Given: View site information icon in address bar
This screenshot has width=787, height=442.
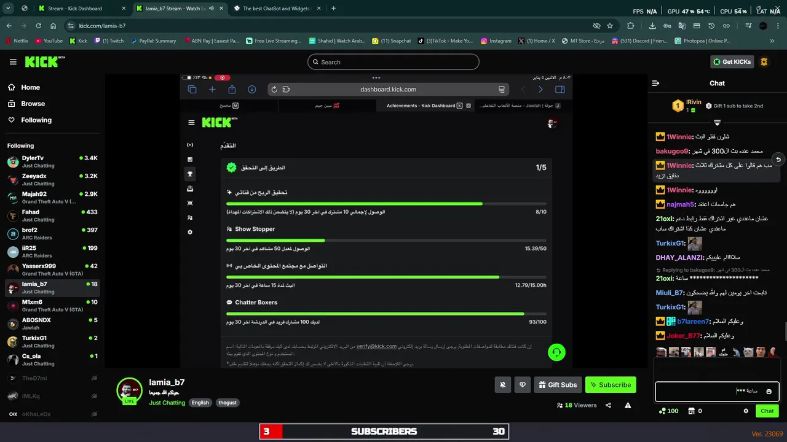Looking at the screenshot, I should [x=71, y=26].
